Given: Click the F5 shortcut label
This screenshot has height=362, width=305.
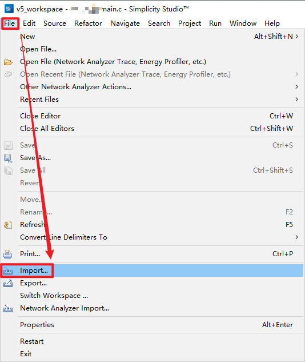Looking at the screenshot, I should pos(289,224).
